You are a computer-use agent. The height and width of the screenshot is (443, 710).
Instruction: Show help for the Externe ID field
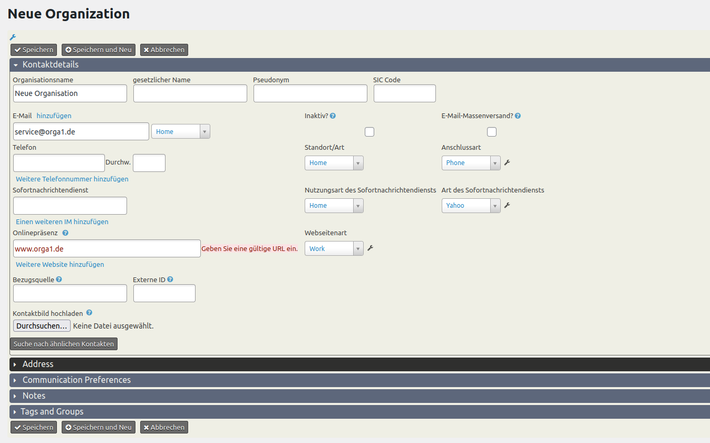click(x=170, y=280)
